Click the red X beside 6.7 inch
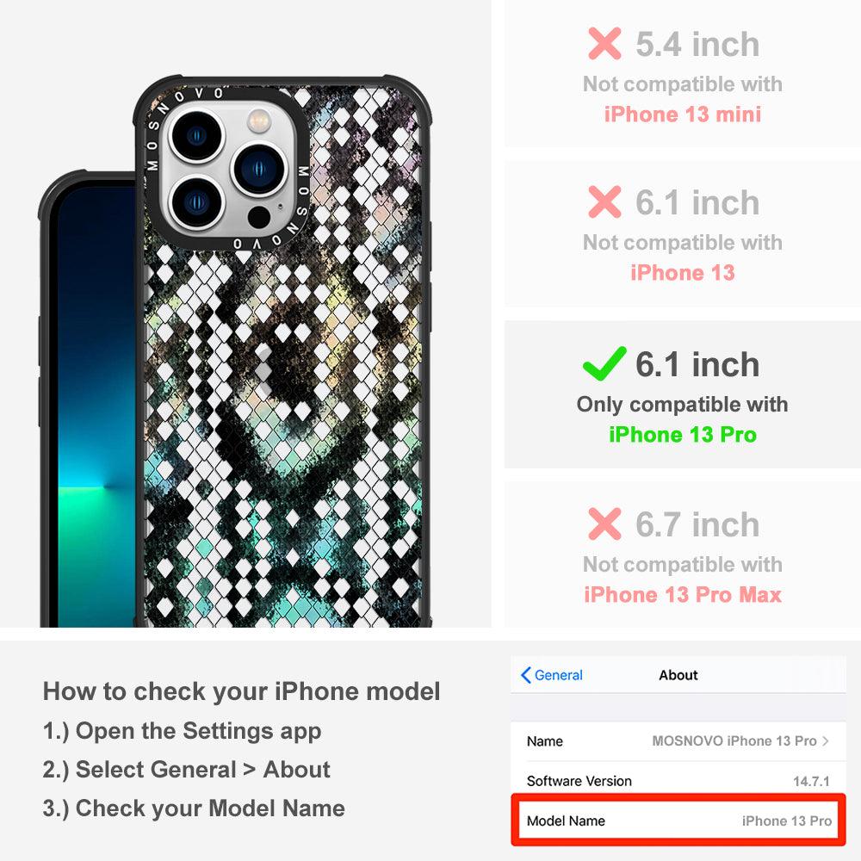The height and width of the screenshot is (861, 861). [x=604, y=523]
